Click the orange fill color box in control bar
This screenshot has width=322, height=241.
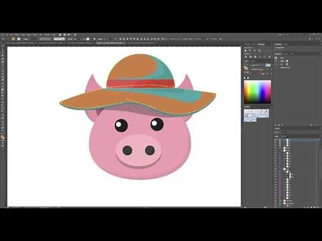[13, 39]
